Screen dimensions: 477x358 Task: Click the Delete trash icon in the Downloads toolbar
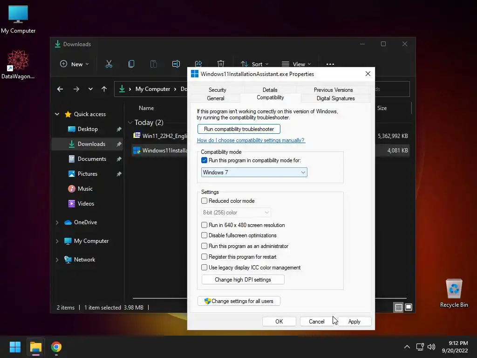[x=220, y=64]
